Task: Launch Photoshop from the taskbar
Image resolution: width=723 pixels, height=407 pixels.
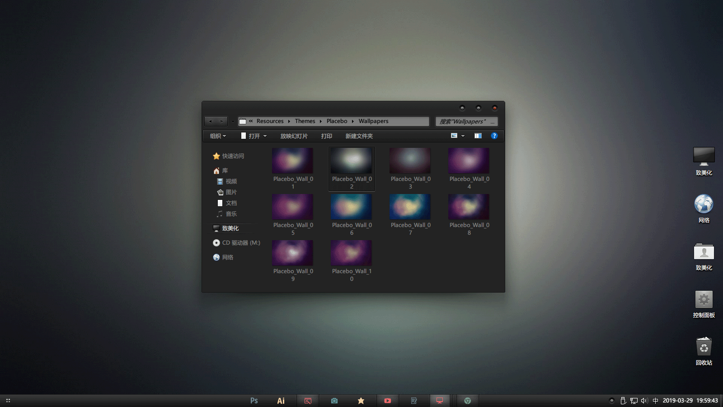Action: [x=254, y=401]
